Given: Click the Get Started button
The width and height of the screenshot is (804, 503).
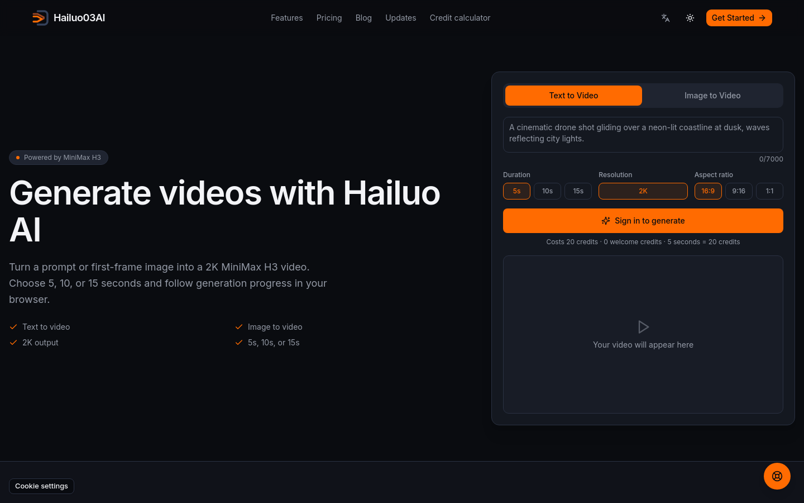Looking at the screenshot, I should [x=739, y=18].
